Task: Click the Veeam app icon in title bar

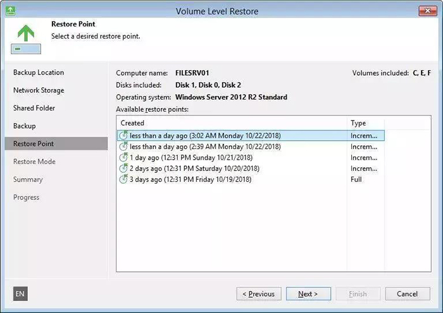Action: [x=11, y=11]
